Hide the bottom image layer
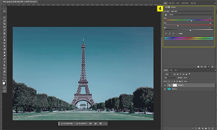This screenshot has width=217, height=130. click(165, 89)
